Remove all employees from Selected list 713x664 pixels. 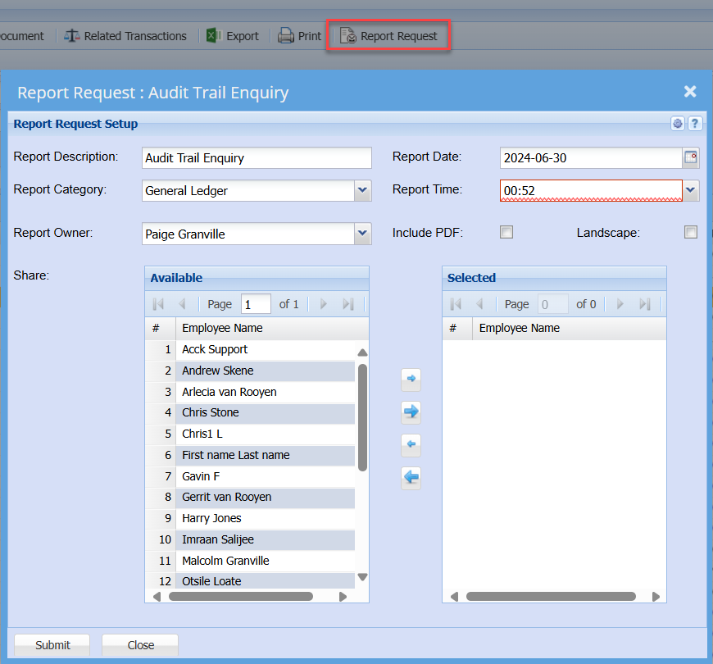pyautogui.click(x=411, y=477)
